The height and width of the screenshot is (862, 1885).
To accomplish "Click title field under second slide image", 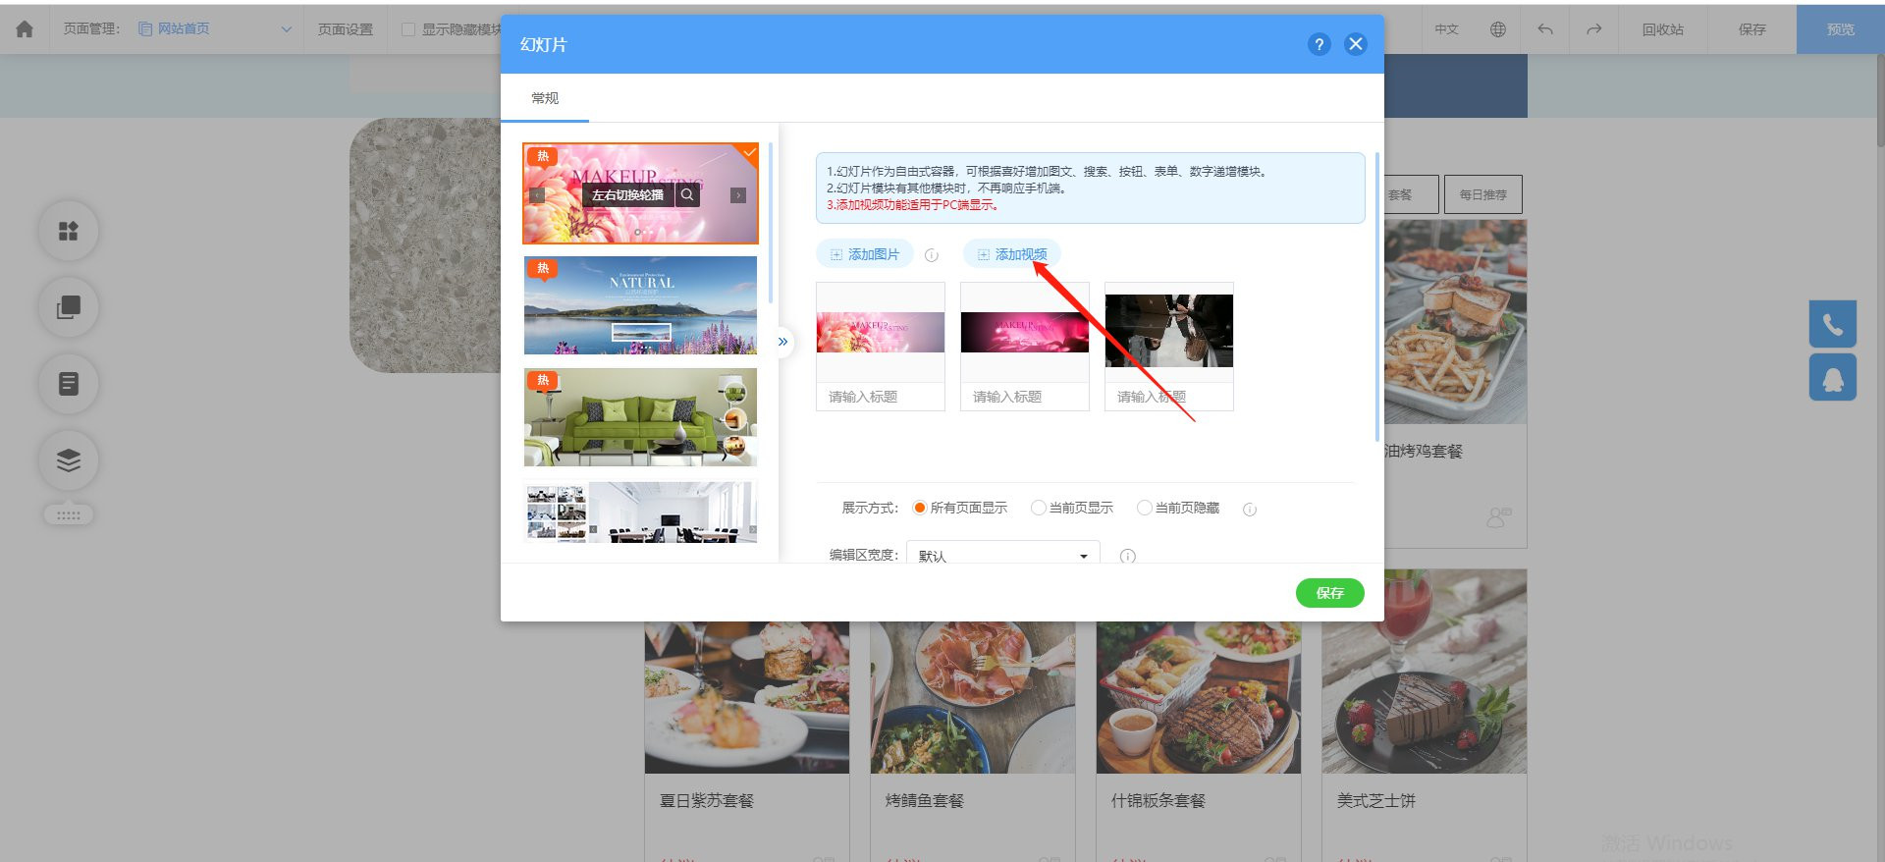I will 1025,397.
